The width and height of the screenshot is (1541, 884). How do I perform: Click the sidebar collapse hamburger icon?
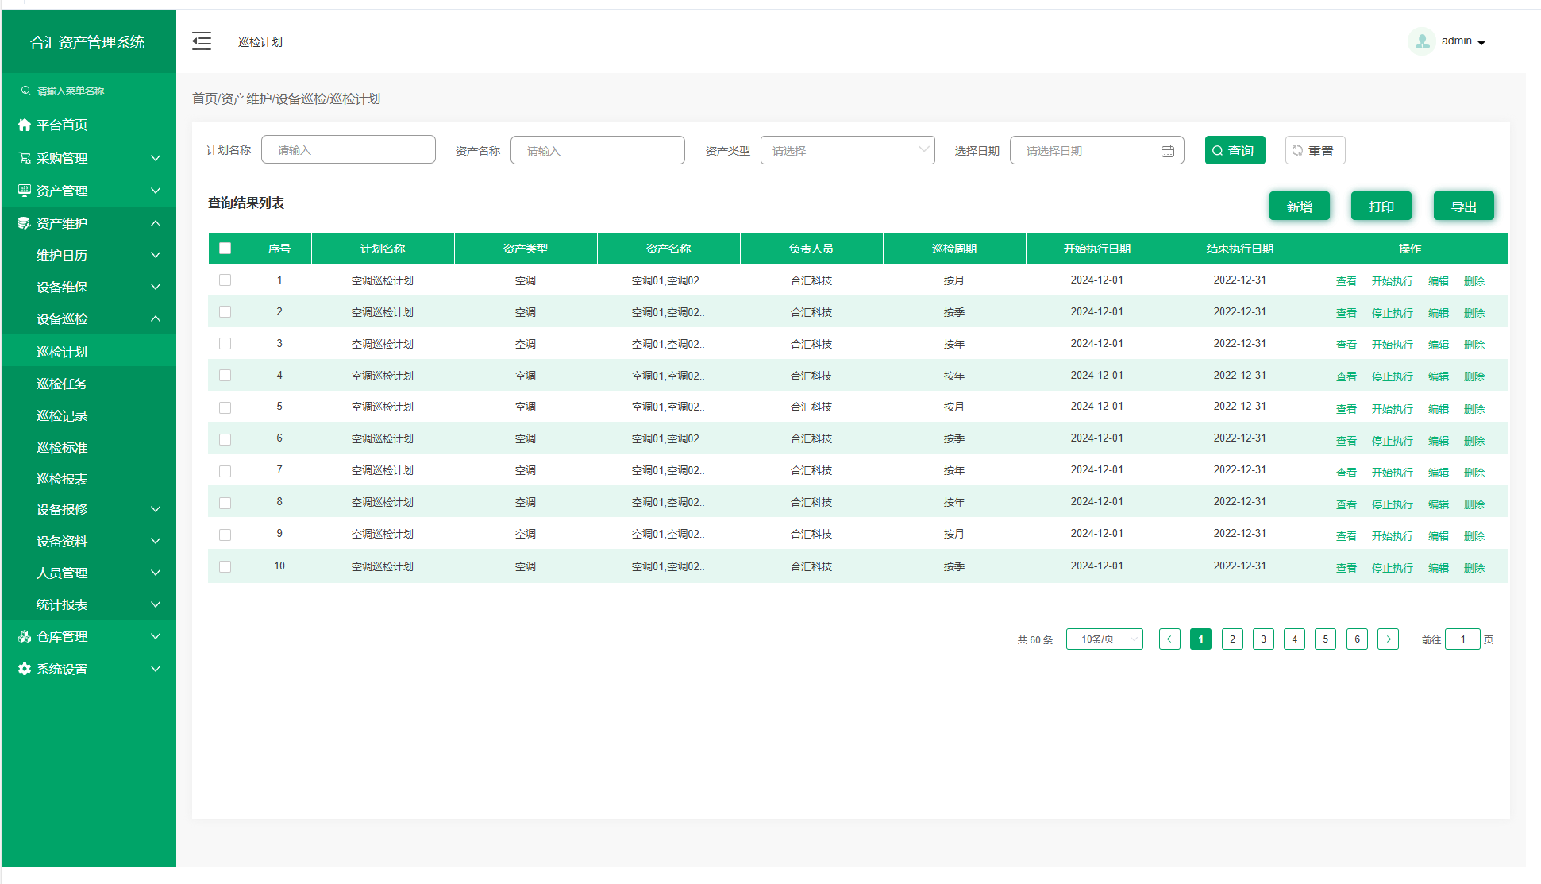pyautogui.click(x=202, y=41)
